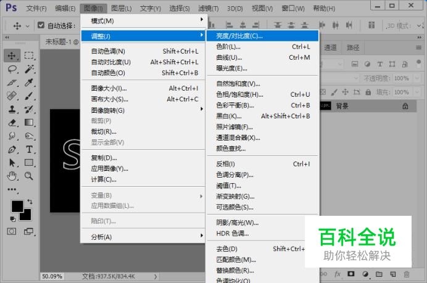Select the Pen tool
Screen dimensions: 427x283
click(12, 149)
